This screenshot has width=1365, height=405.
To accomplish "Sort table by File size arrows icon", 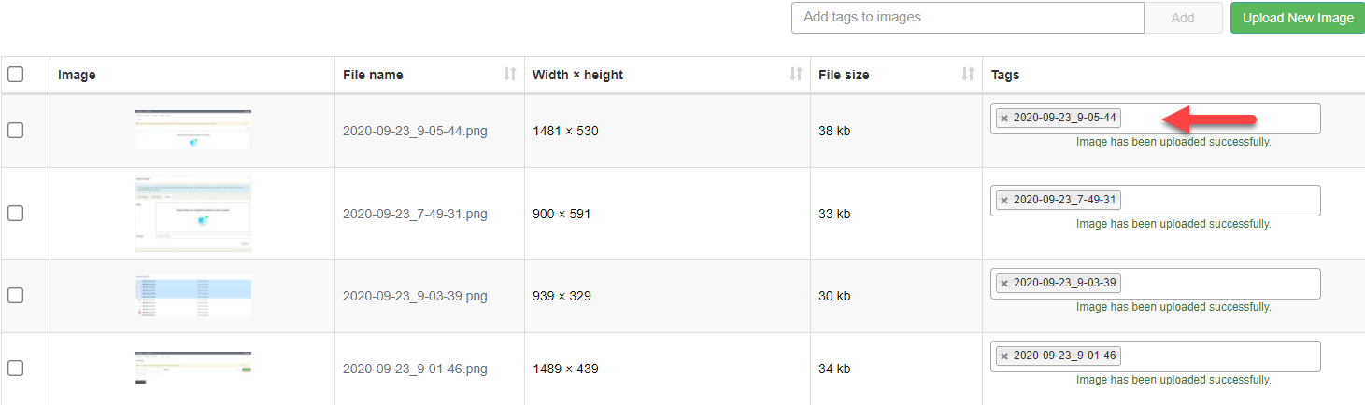I will pyautogui.click(x=968, y=75).
